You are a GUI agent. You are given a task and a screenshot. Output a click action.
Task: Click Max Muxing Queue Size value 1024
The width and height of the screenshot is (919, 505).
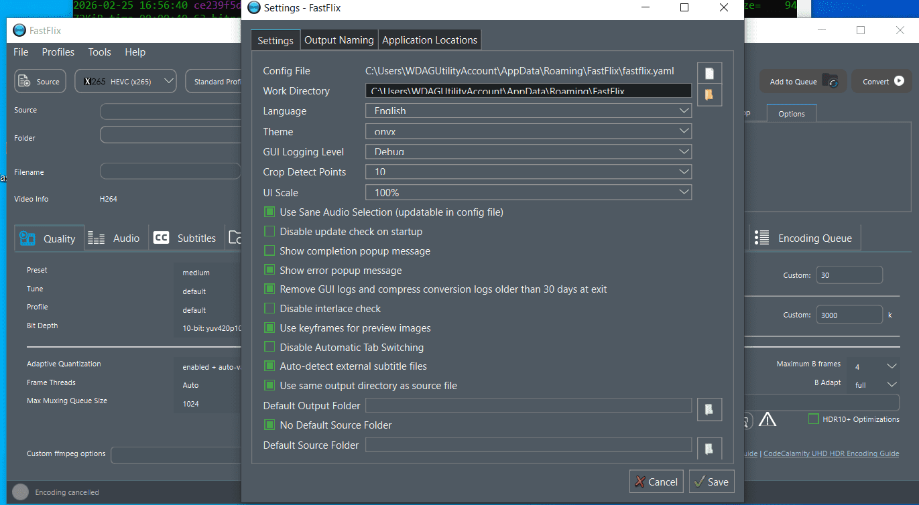click(190, 404)
